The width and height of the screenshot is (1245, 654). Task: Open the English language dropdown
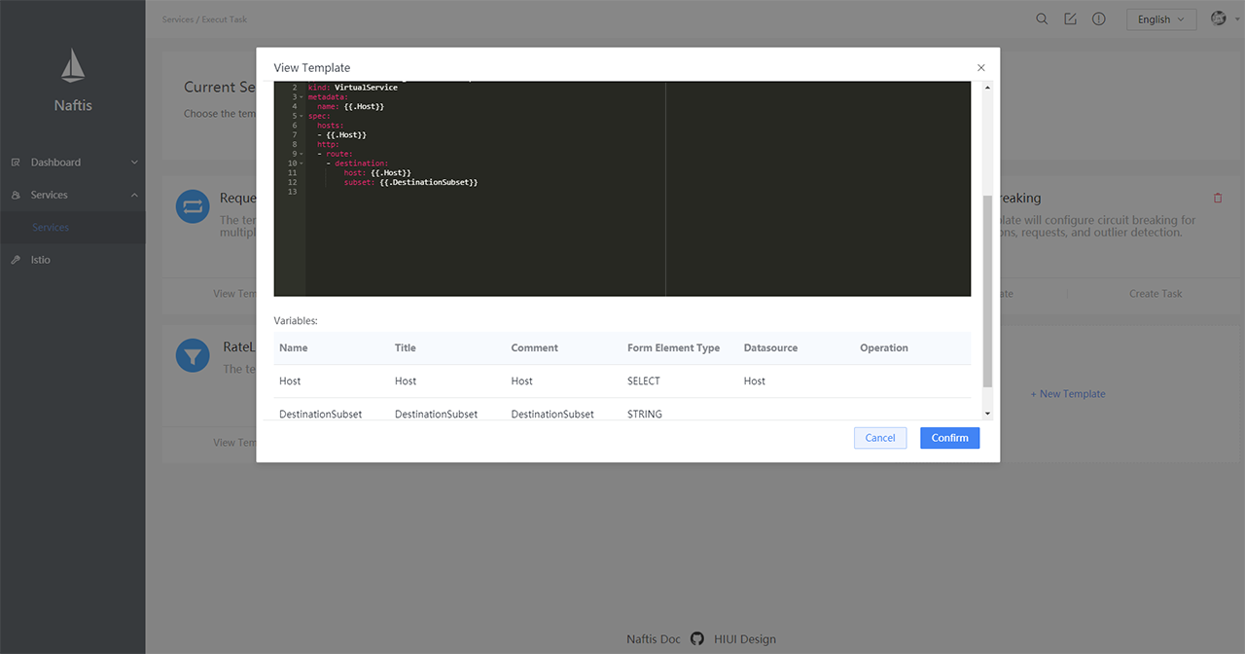(1160, 18)
